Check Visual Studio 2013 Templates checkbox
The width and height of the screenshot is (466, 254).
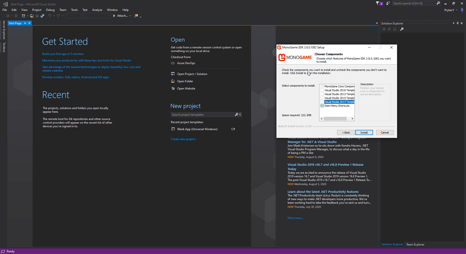tap(322, 94)
